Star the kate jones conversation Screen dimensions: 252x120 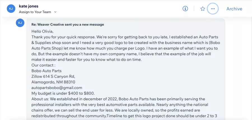[203, 9]
